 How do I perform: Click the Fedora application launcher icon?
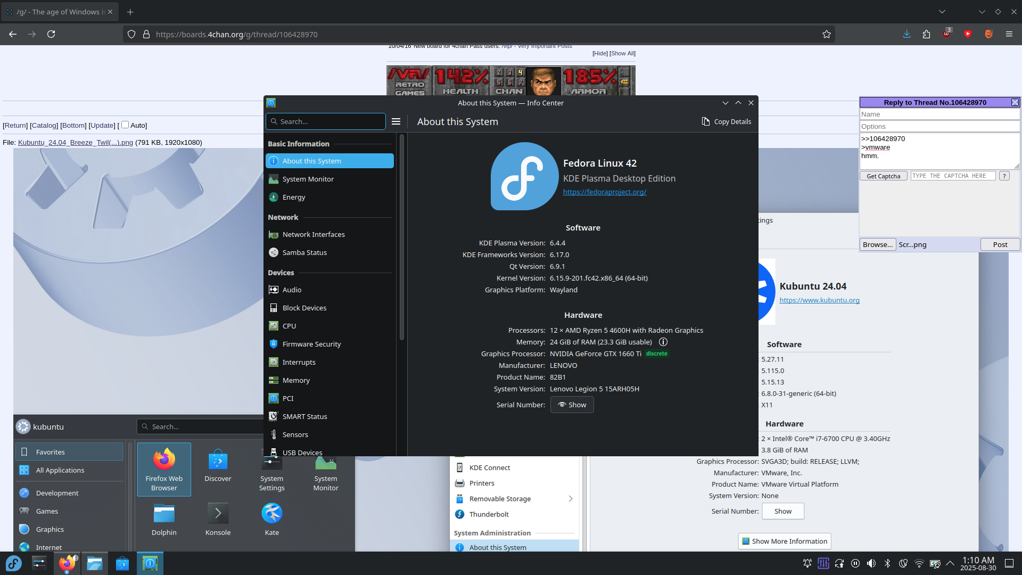(13, 563)
